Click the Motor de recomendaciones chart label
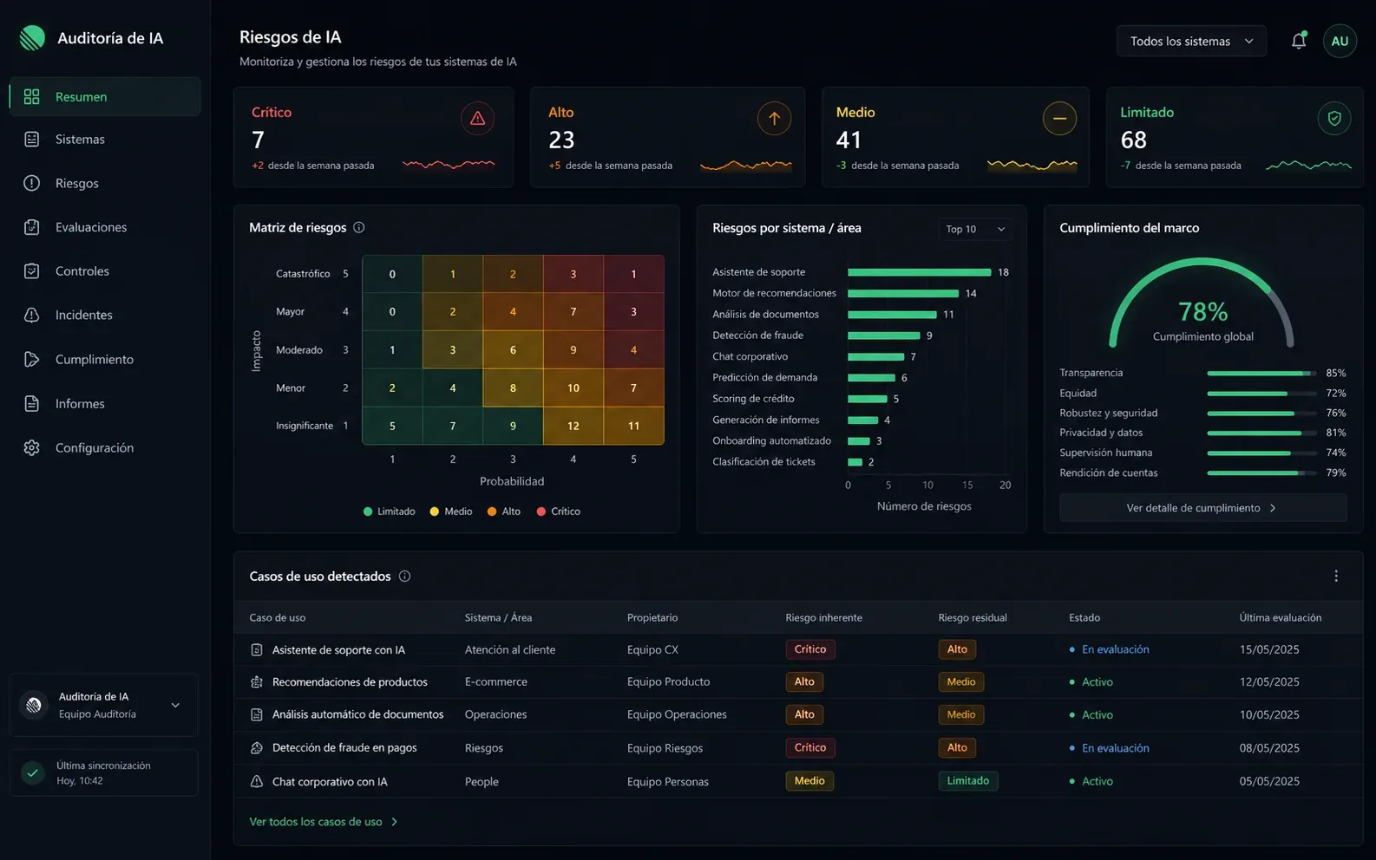The height and width of the screenshot is (860, 1376). [774, 294]
